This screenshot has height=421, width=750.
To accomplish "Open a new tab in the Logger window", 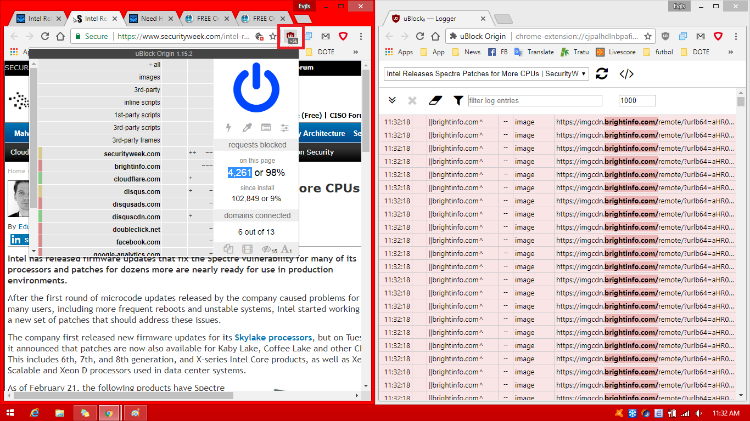I will click(503, 19).
